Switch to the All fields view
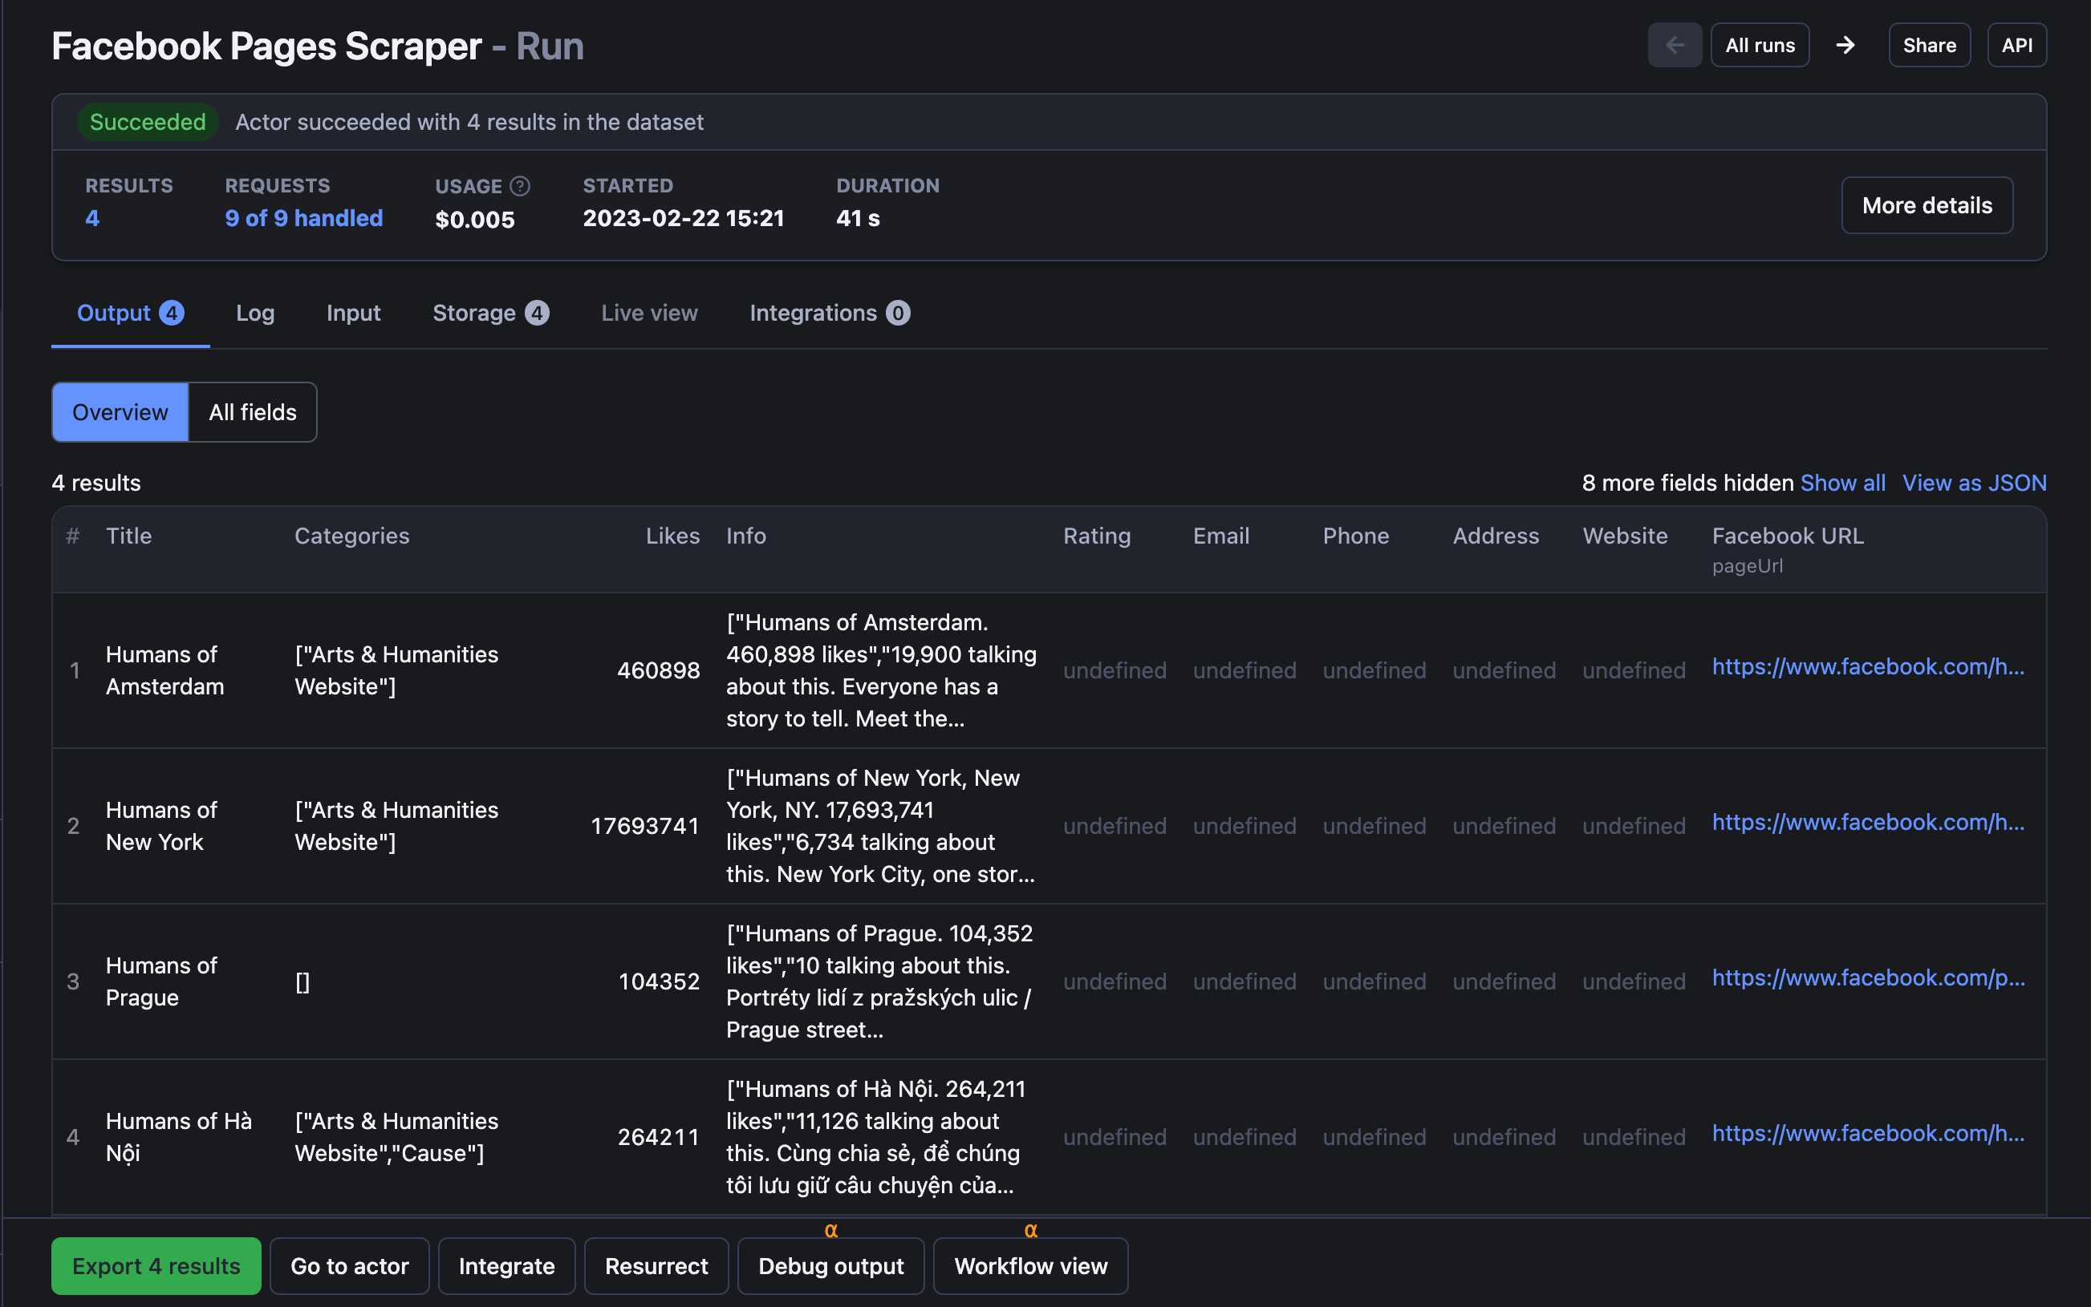 pos(252,411)
